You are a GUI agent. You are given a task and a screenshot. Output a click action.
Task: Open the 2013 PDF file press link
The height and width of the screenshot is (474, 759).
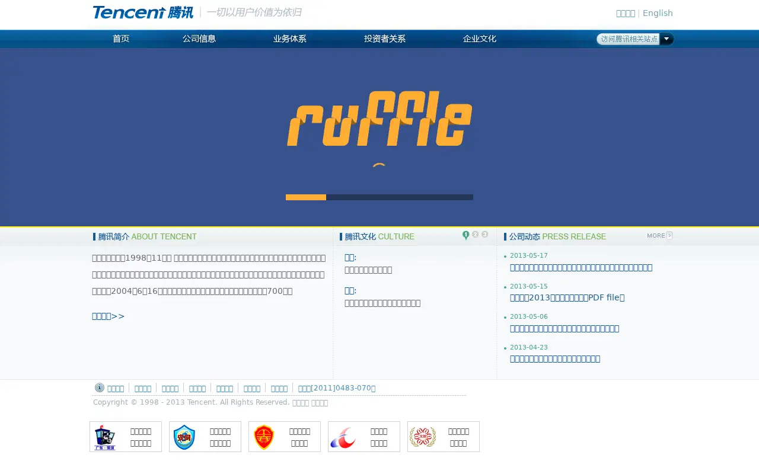567,297
